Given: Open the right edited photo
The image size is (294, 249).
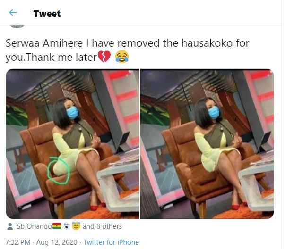Looking at the screenshot, I should [207, 144].
